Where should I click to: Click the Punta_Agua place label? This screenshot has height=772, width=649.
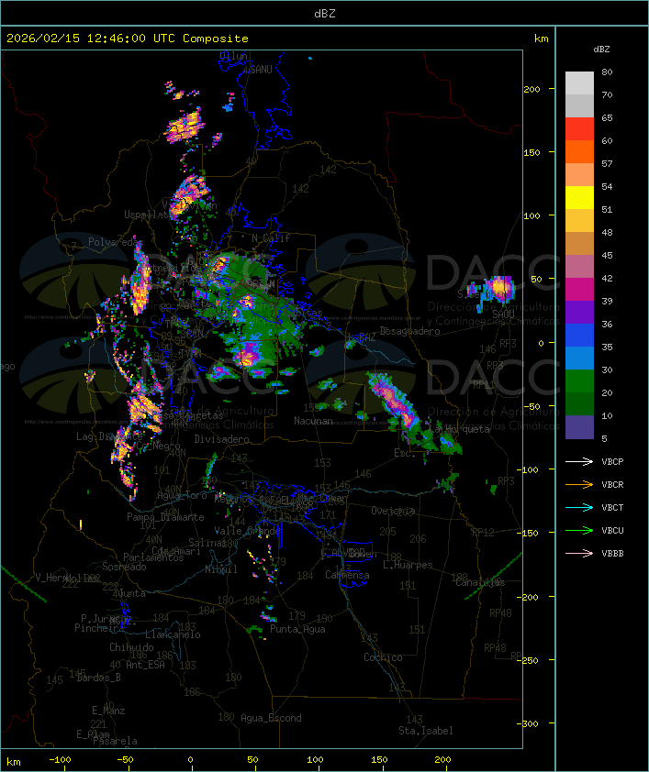click(297, 629)
